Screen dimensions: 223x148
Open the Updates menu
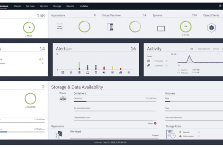(x=84, y=6)
